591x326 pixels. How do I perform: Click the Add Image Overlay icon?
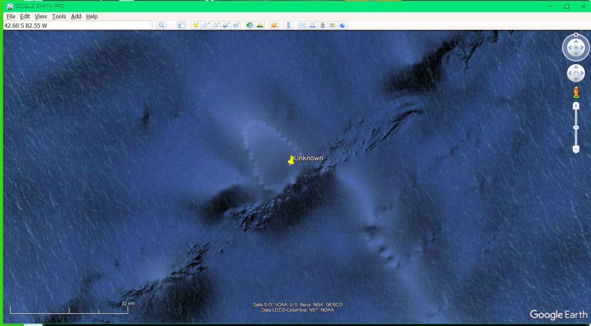click(x=226, y=25)
